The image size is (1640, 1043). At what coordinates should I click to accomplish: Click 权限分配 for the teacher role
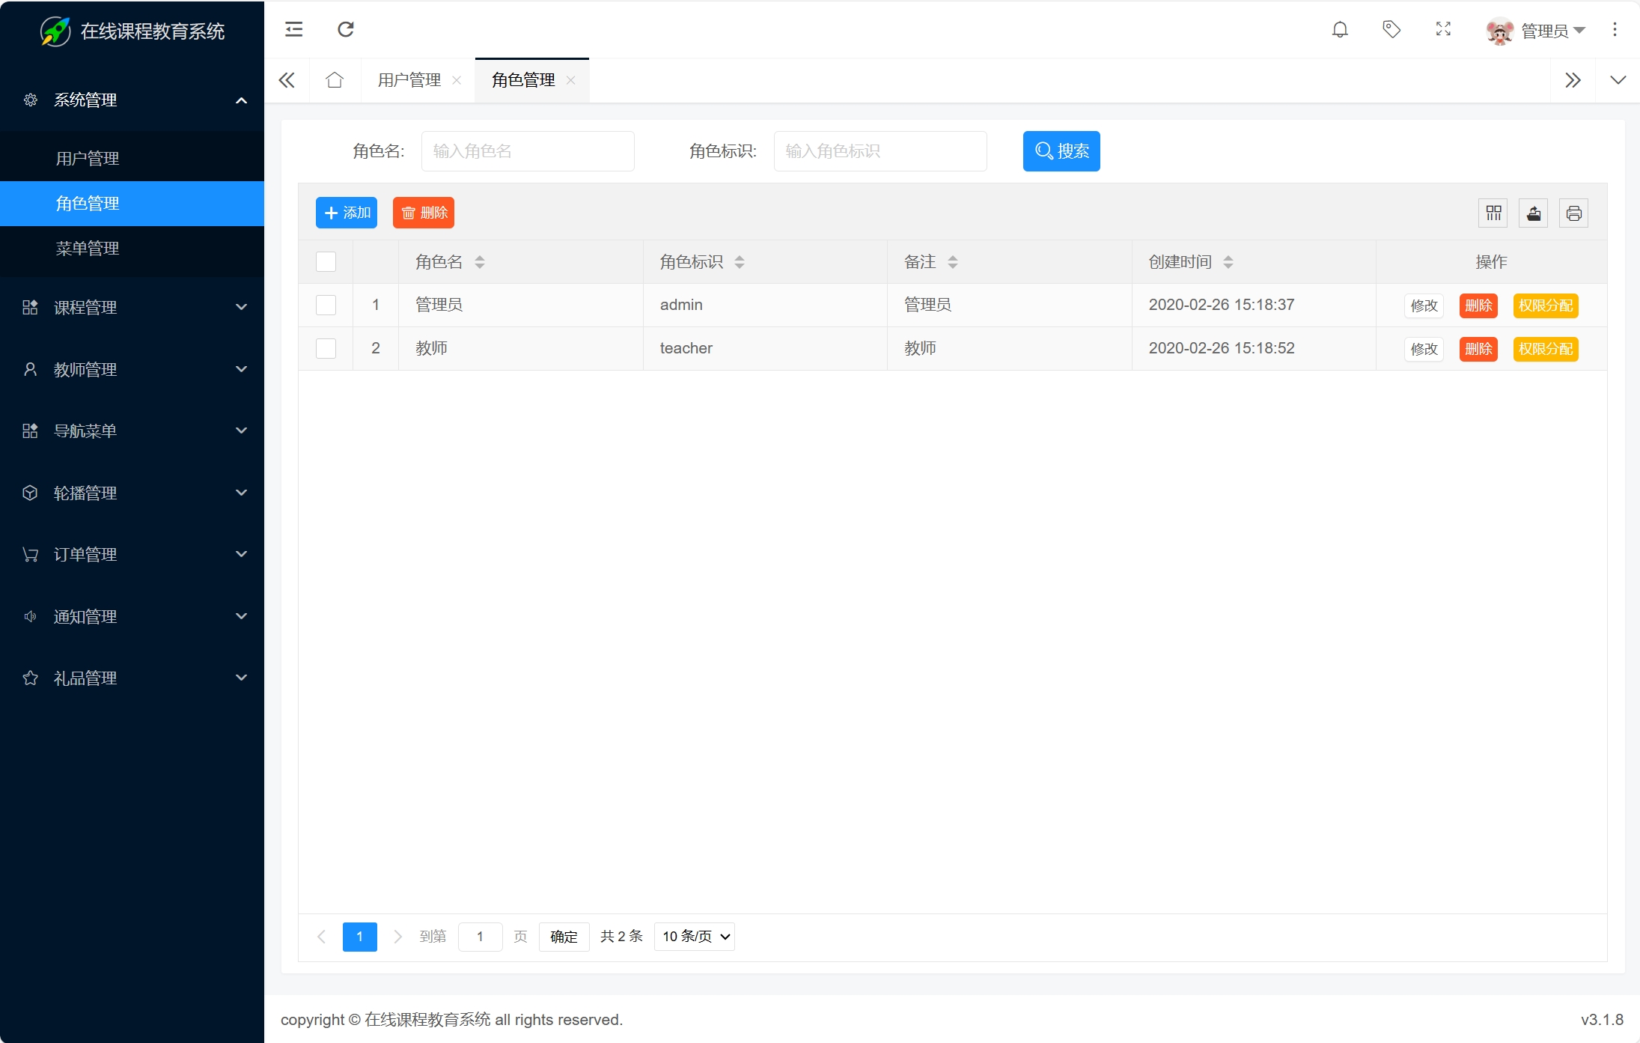tap(1545, 349)
